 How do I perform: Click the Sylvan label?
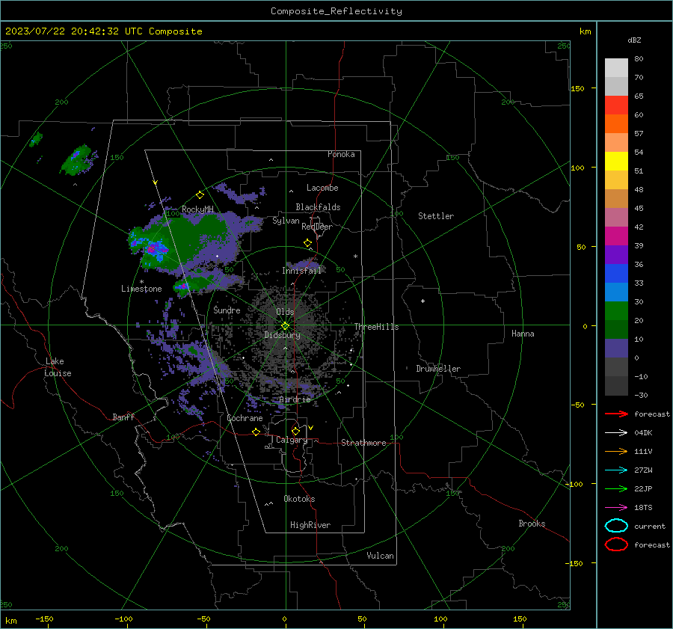tap(286, 221)
